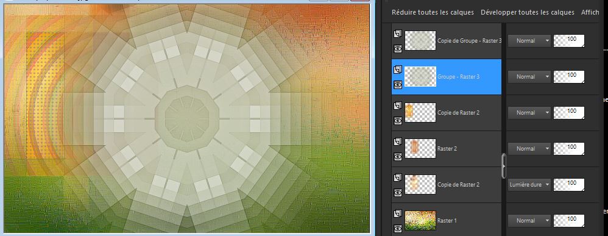Viewport: 608px width, 236px height.
Task: Select the Copie de Raster 2 Normal layer
Action: coord(447,113)
